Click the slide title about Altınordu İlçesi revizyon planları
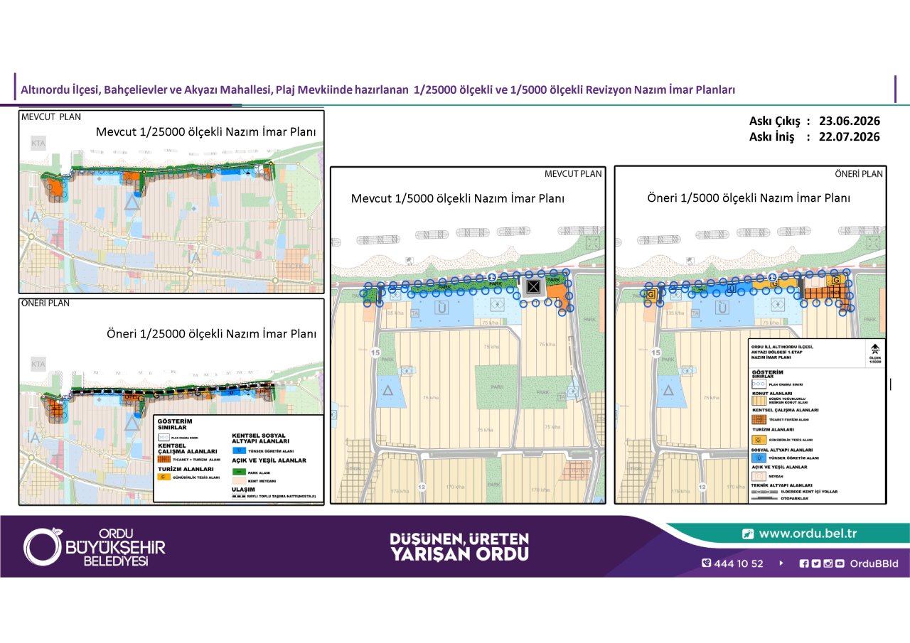The height and width of the screenshot is (643, 910). click(378, 90)
